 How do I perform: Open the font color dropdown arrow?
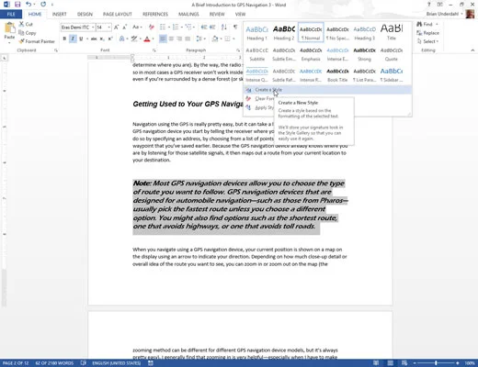pos(154,39)
